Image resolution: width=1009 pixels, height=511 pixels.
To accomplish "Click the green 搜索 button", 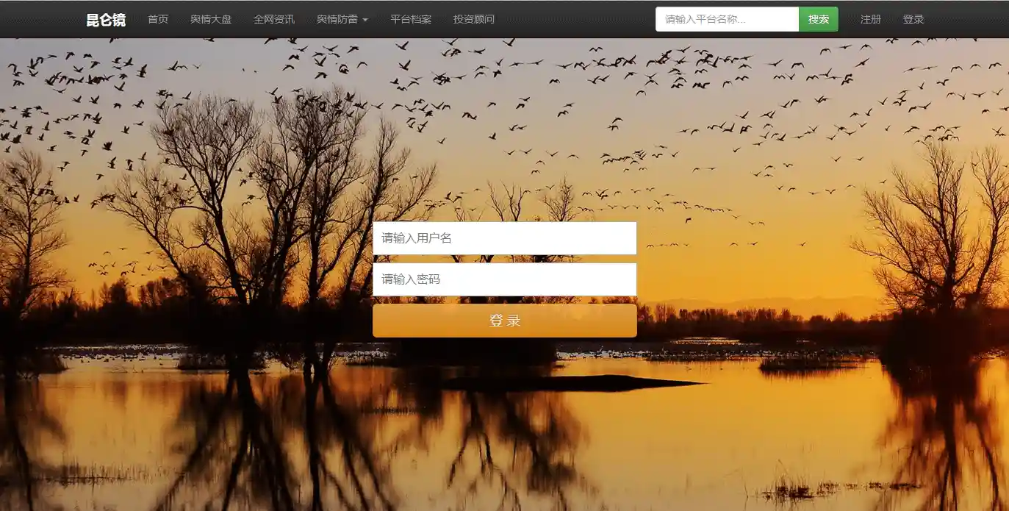I will [x=819, y=19].
